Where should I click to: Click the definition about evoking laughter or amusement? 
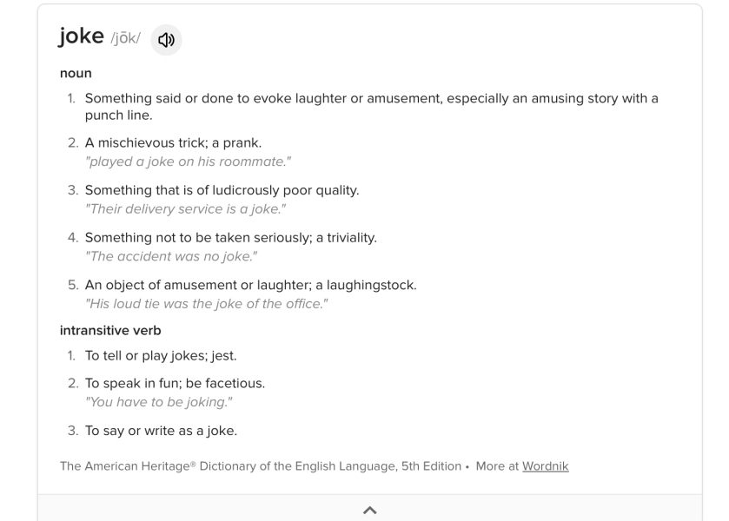(372, 107)
